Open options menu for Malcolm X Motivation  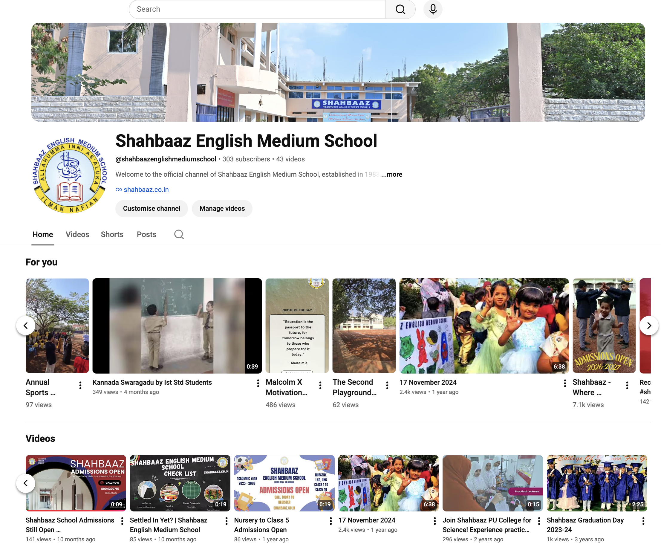(x=320, y=385)
